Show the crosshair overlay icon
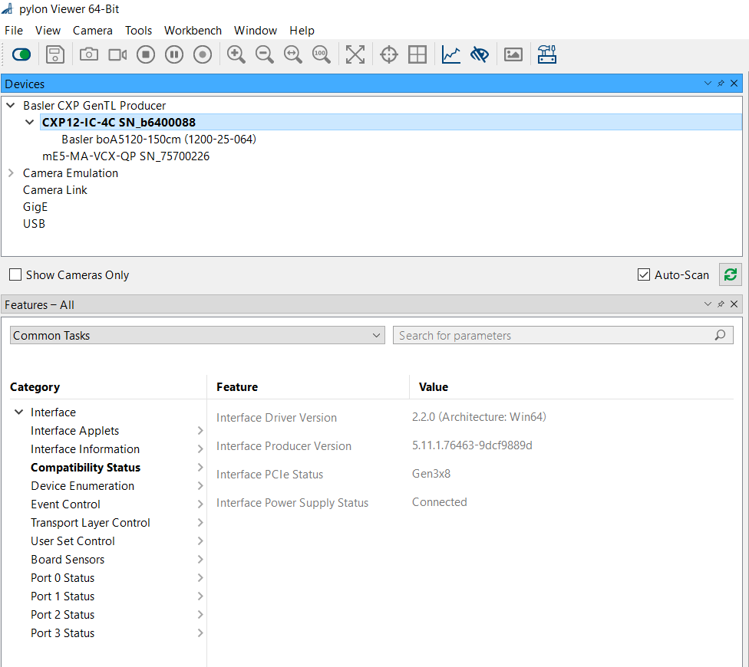 [389, 54]
